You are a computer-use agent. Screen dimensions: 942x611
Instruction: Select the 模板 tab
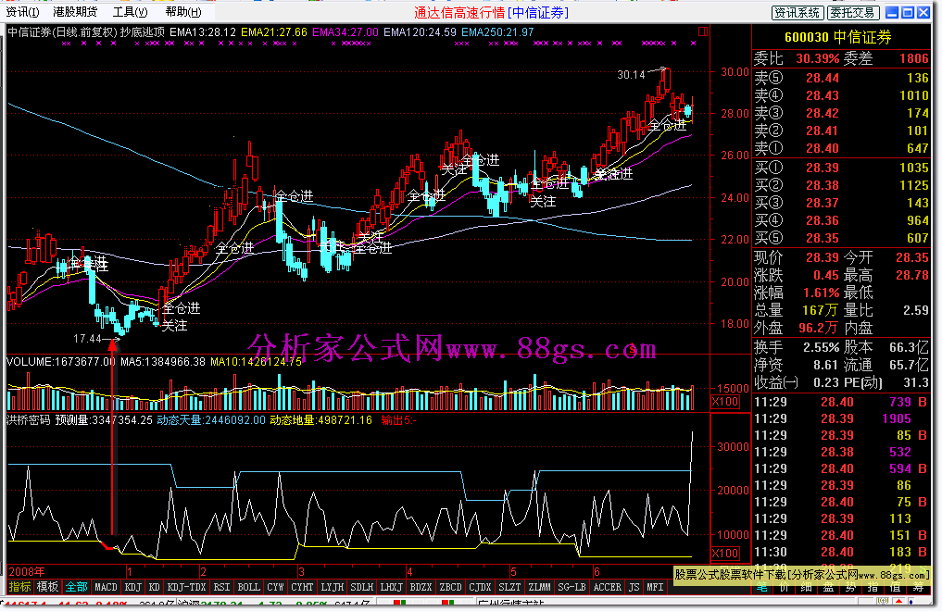[47, 587]
